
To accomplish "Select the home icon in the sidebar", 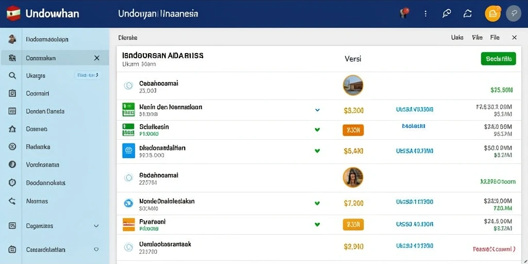I will [x=12, y=128].
